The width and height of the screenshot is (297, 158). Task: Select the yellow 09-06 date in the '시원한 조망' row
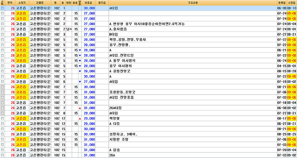click(x=292, y=140)
